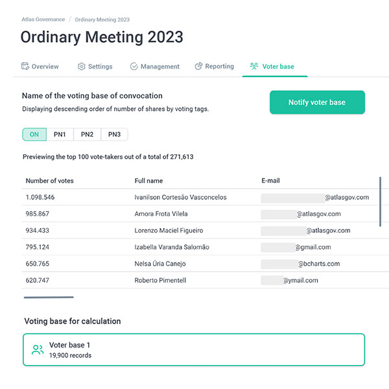Switch to the PN2 voting tag
389x389 pixels.
pos(87,134)
